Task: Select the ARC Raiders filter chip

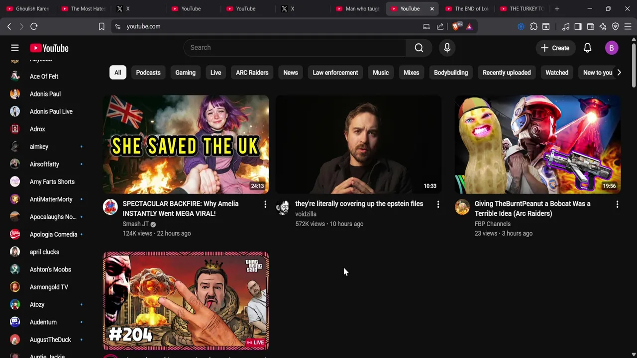Action: click(252, 73)
